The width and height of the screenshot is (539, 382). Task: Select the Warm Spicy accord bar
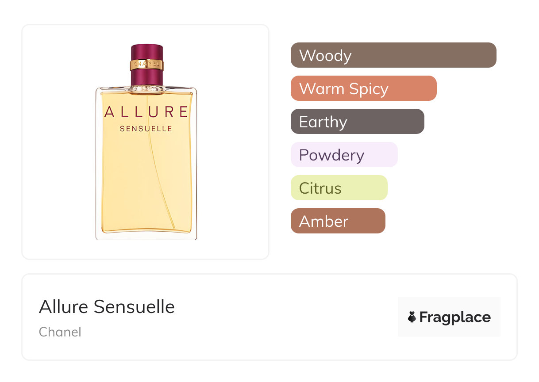click(x=363, y=88)
